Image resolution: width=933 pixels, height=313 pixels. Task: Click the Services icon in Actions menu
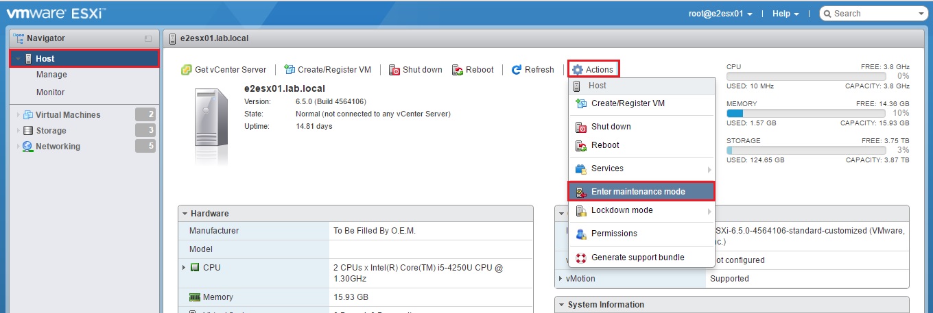pyautogui.click(x=580, y=168)
